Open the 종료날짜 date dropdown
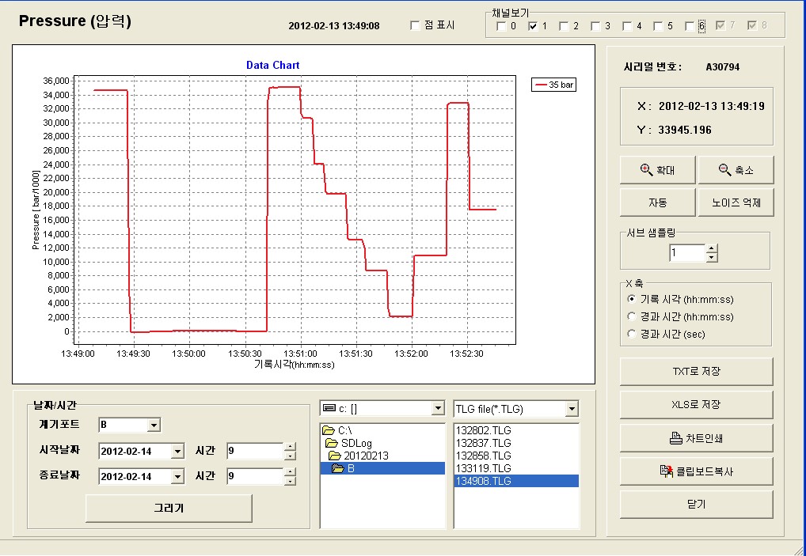The height and width of the screenshot is (556, 806). (x=177, y=476)
